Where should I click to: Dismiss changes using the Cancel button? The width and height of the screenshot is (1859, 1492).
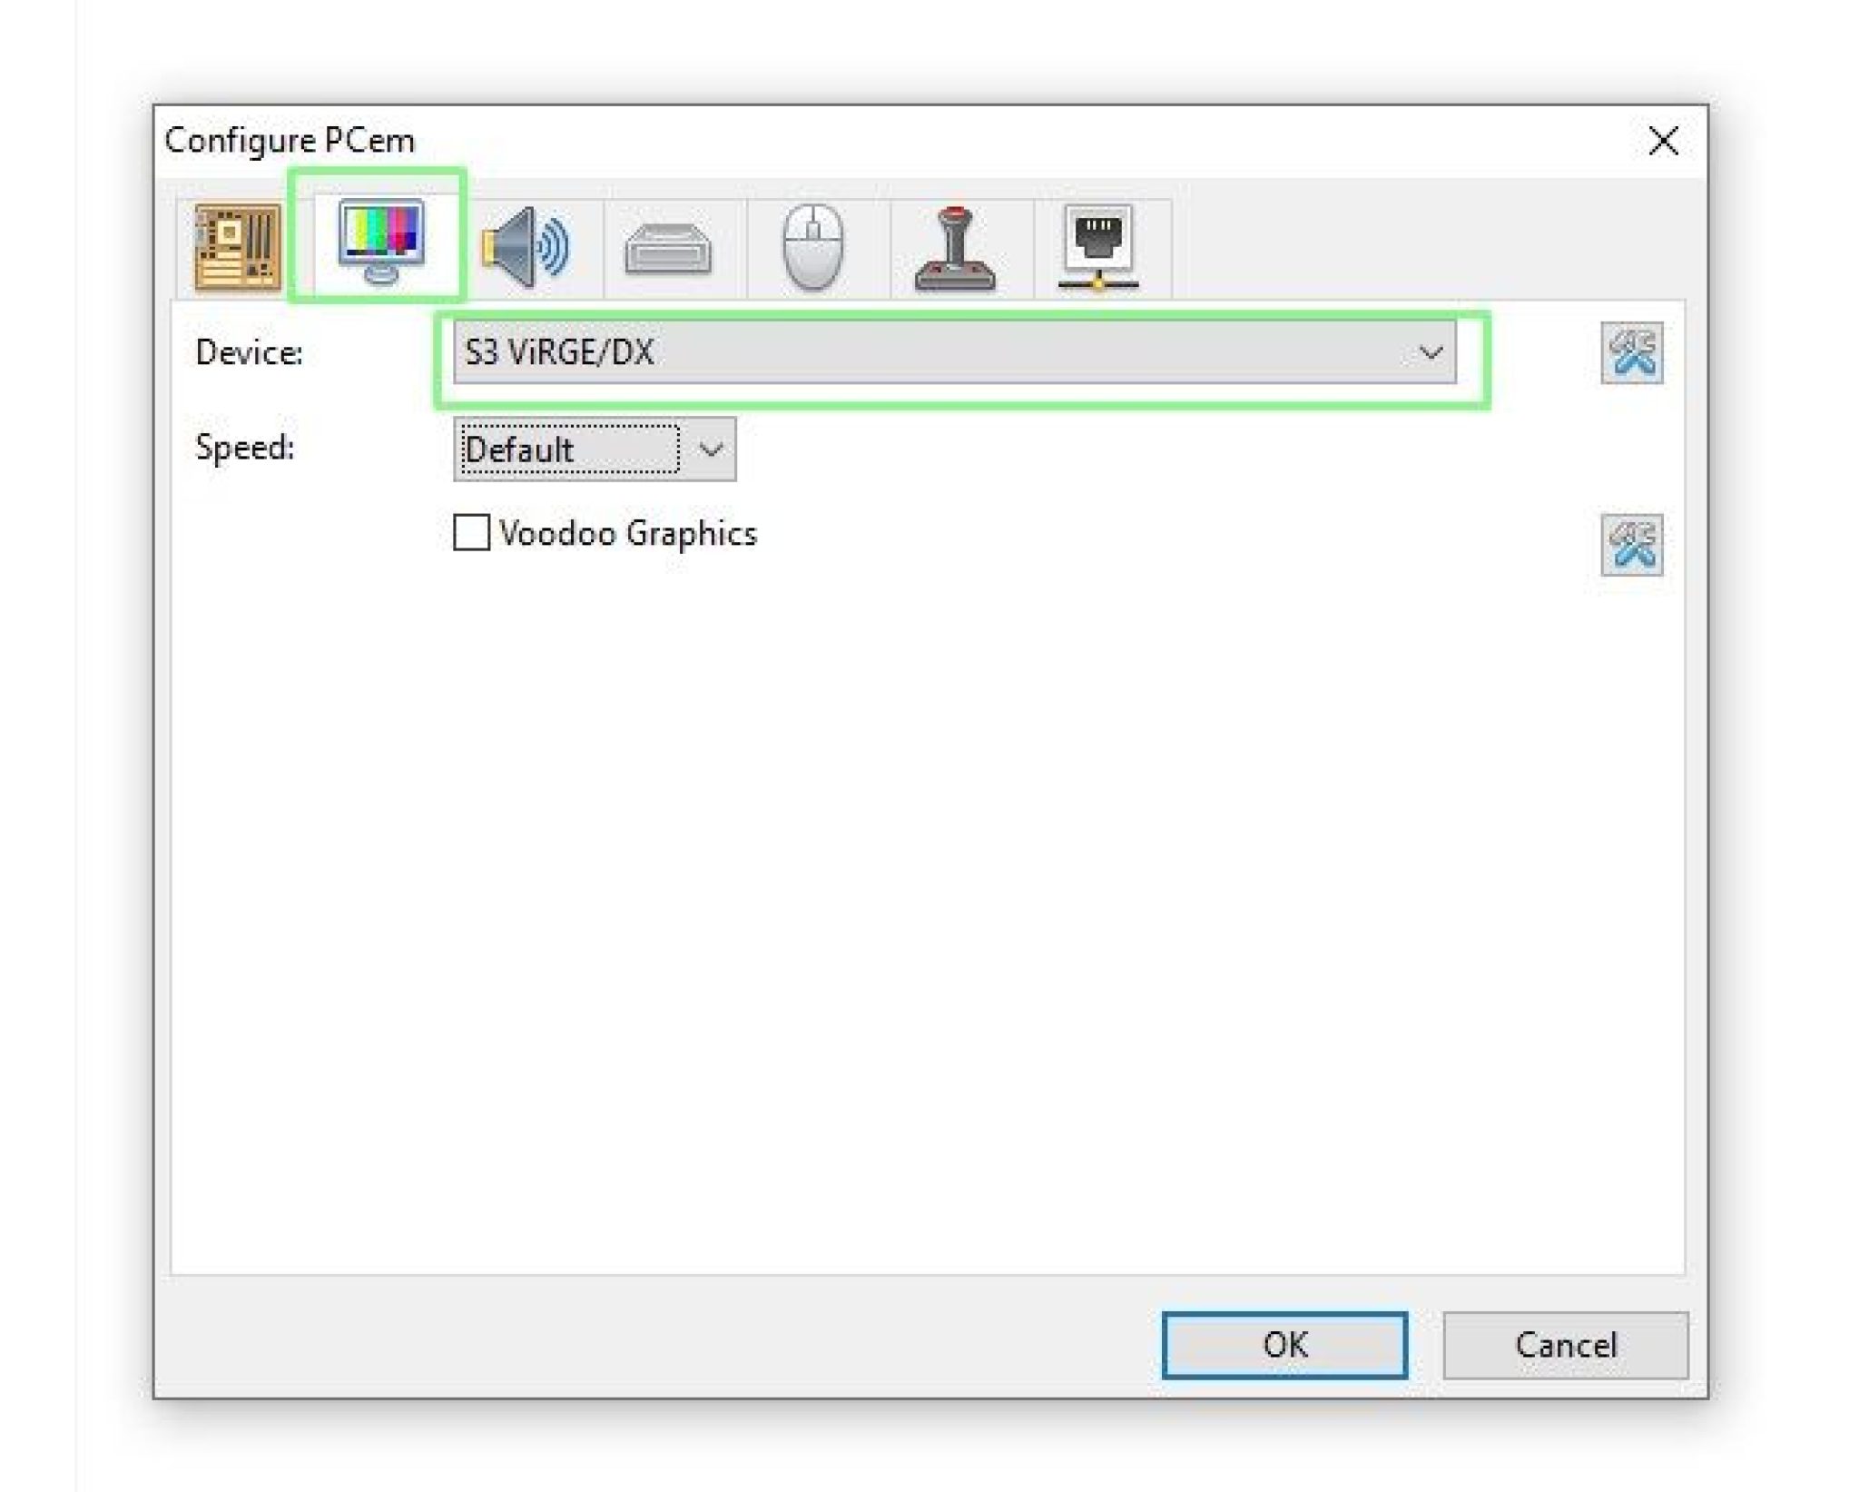(x=1566, y=1345)
